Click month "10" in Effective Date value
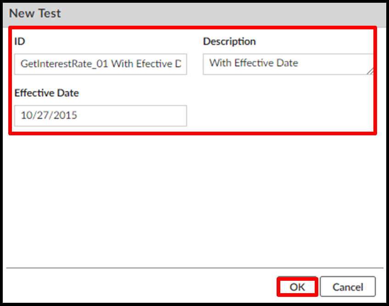The width and height of the screenshot is (389, 306). click(26, 116)
